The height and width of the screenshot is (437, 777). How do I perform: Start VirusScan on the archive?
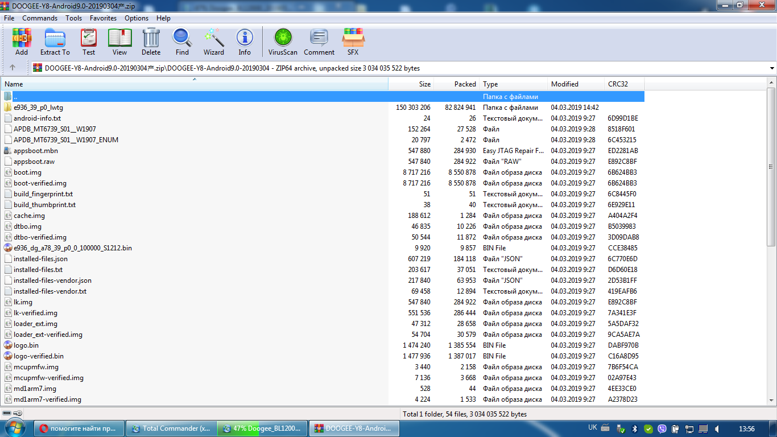click(x=283, y=42)
